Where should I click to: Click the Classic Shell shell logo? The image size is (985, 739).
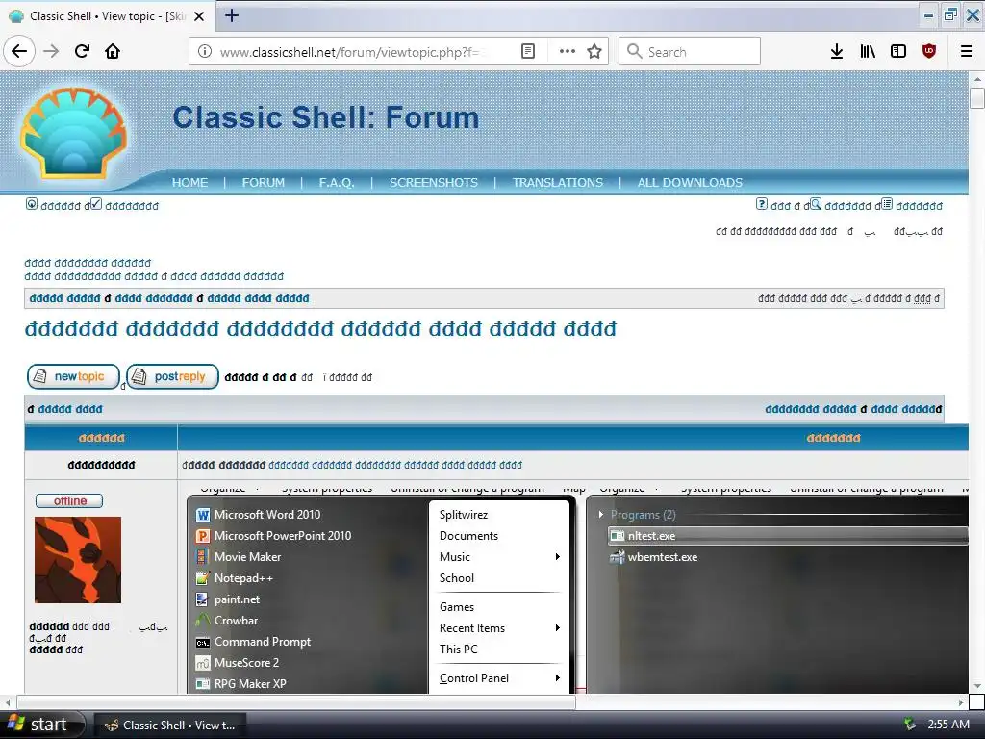click(74, 133)
